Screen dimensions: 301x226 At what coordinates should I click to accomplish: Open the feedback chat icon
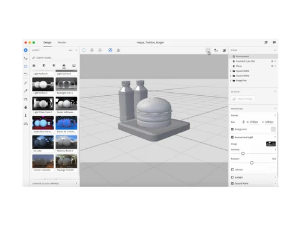click(274, 42)
